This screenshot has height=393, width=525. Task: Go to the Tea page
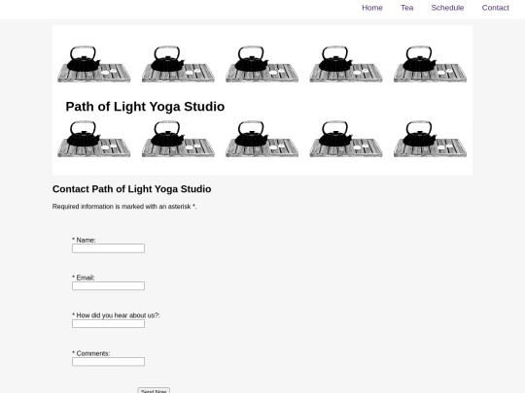click(406, 8)
